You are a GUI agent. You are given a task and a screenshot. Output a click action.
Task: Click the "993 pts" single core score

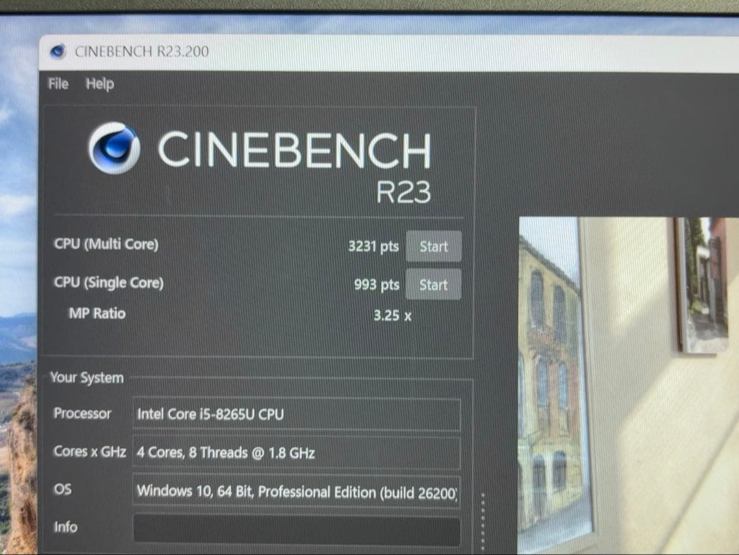tap(376, 284)
